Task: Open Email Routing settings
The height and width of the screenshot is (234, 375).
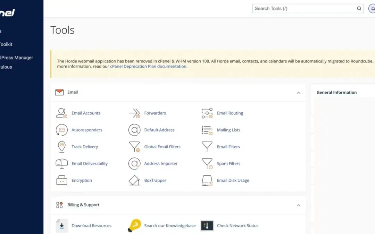Action: (x=230, y=113)
